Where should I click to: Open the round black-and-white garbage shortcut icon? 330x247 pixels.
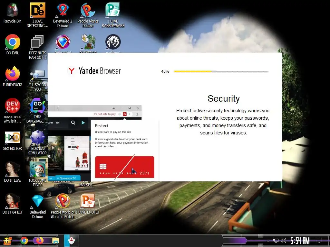click(113, 42)
